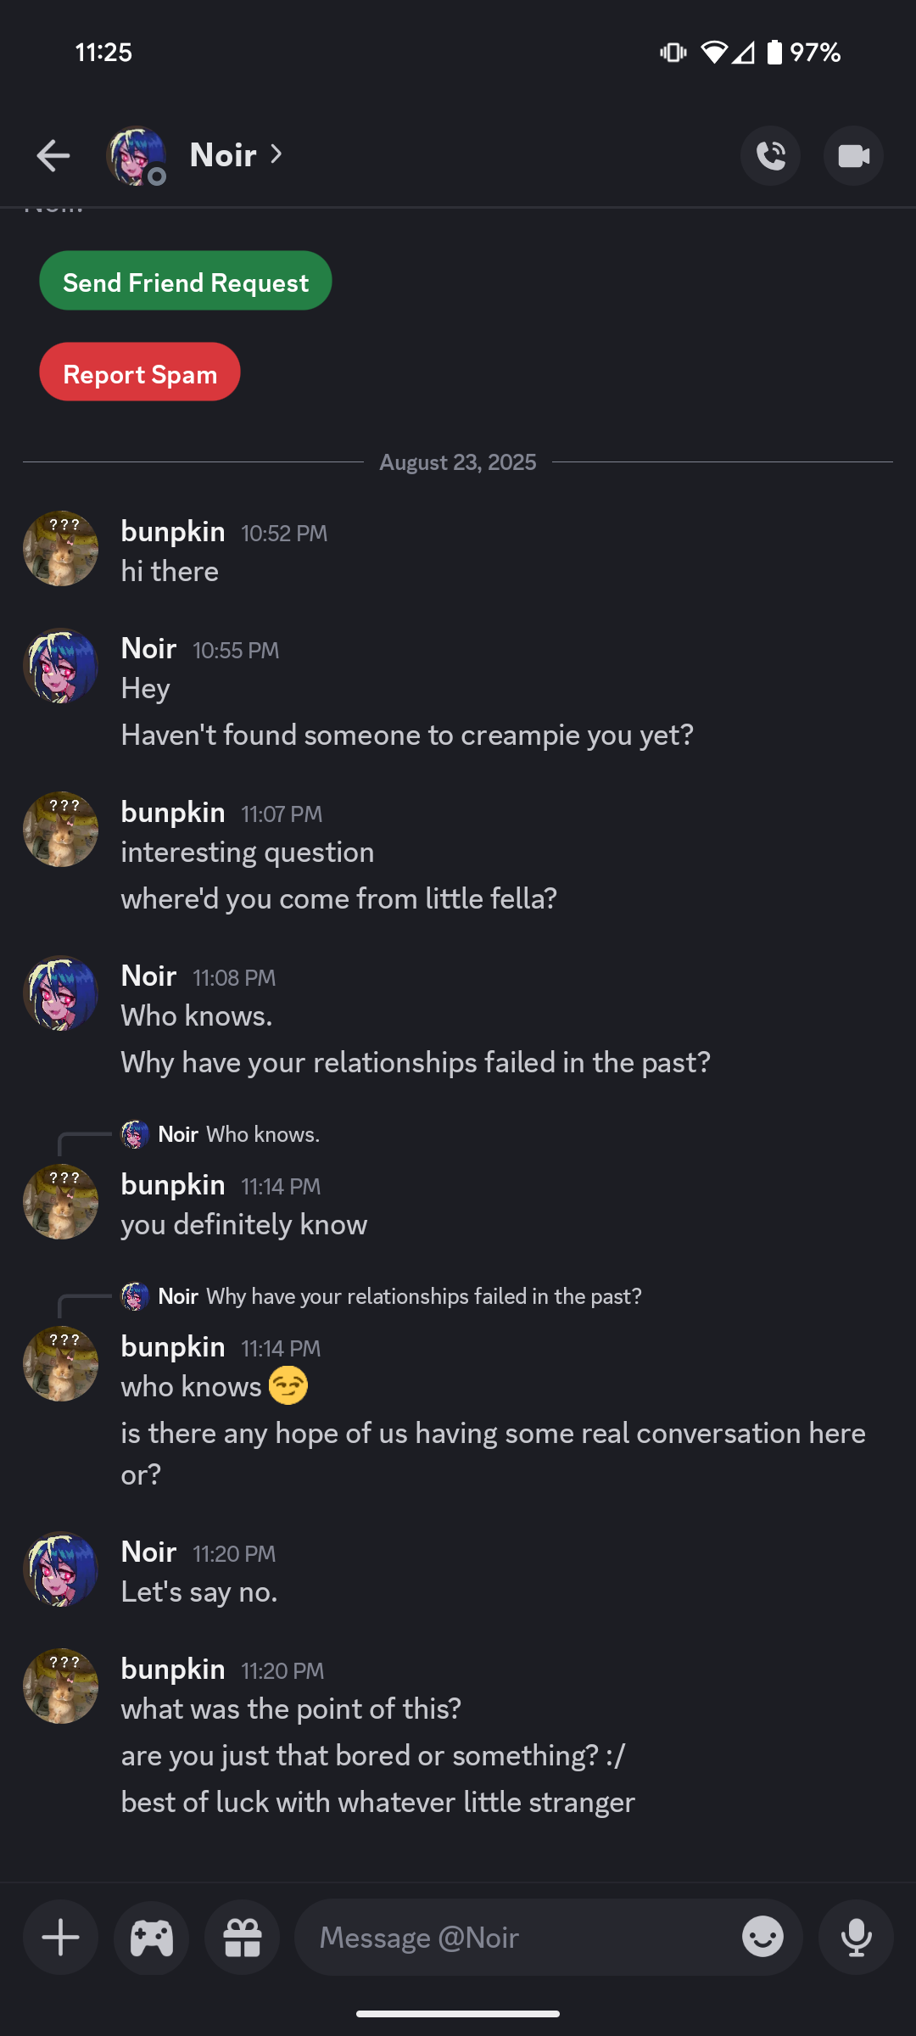The width and height of the screenshot is (916, 2036).
Task: Open the plus attachments menu
Action: 60,1938
